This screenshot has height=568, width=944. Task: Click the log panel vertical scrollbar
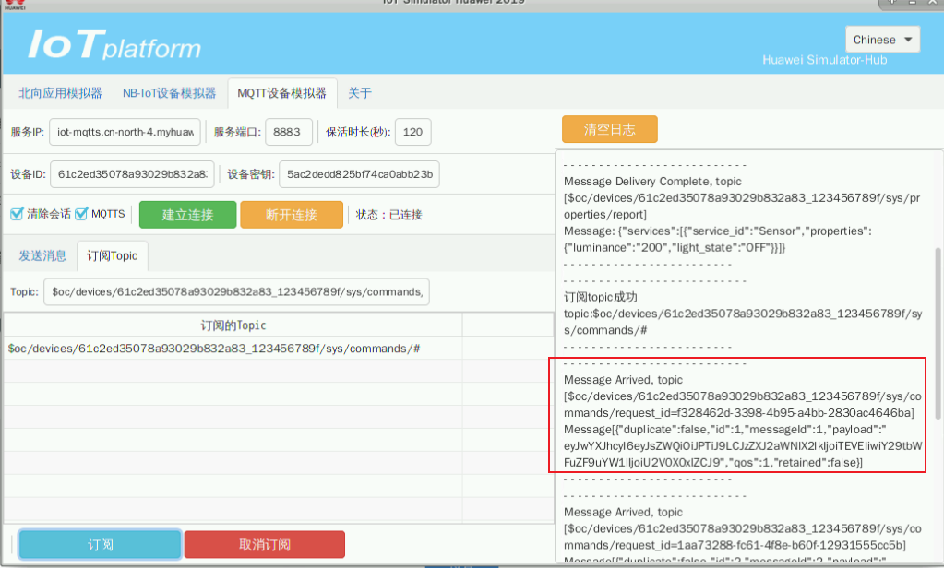pos(938,334)
